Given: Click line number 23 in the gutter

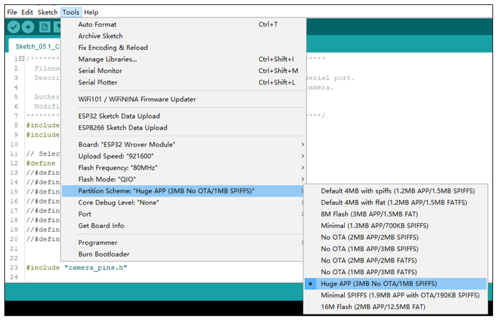Looking at the screenshot, I should [x=14, y=267].
